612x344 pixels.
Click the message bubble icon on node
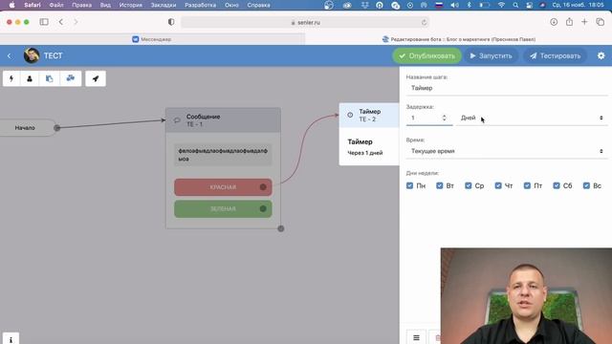(x=177, y=120)
